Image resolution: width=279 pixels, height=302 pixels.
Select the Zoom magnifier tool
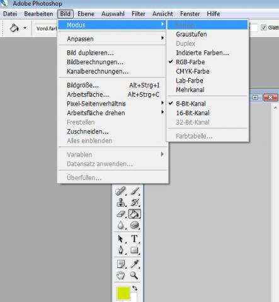click(x=134, y=275)
